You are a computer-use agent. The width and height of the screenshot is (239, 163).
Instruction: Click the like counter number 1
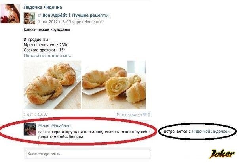click(149, 115)
